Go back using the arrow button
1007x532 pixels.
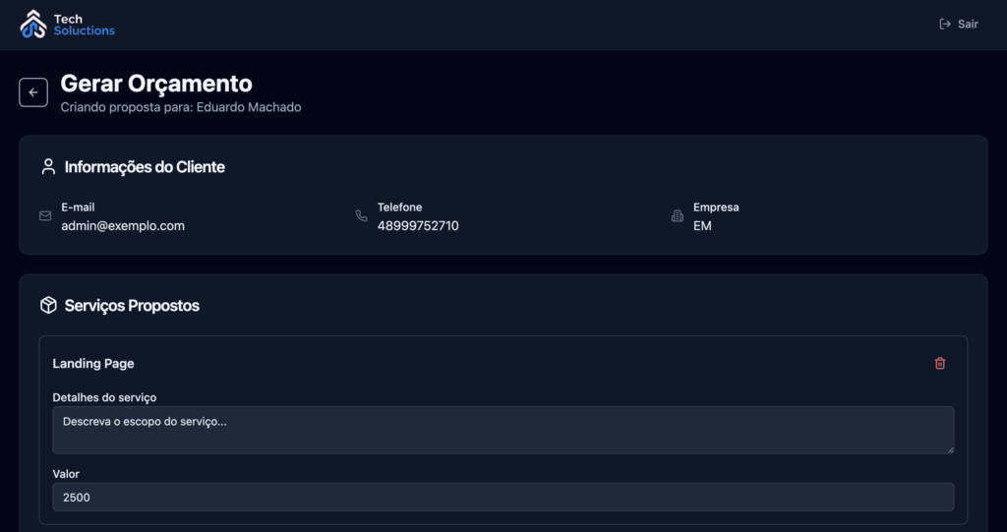click(x=33, y=92)
